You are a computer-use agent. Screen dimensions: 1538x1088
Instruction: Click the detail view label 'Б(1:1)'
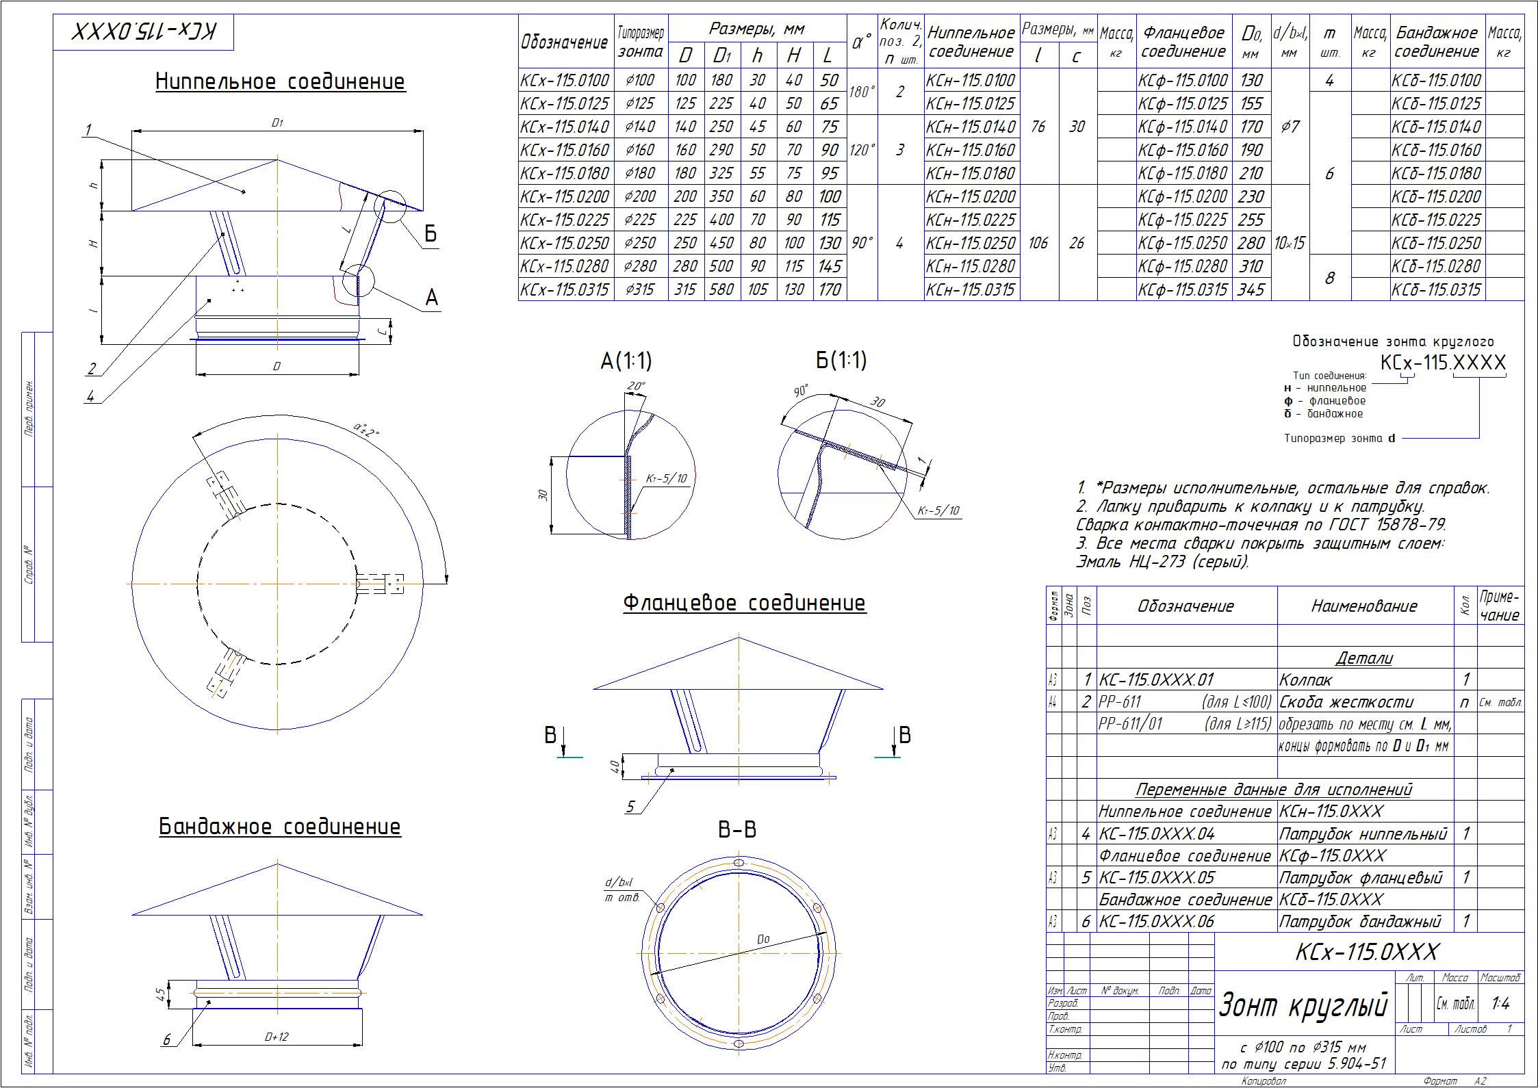841,360
